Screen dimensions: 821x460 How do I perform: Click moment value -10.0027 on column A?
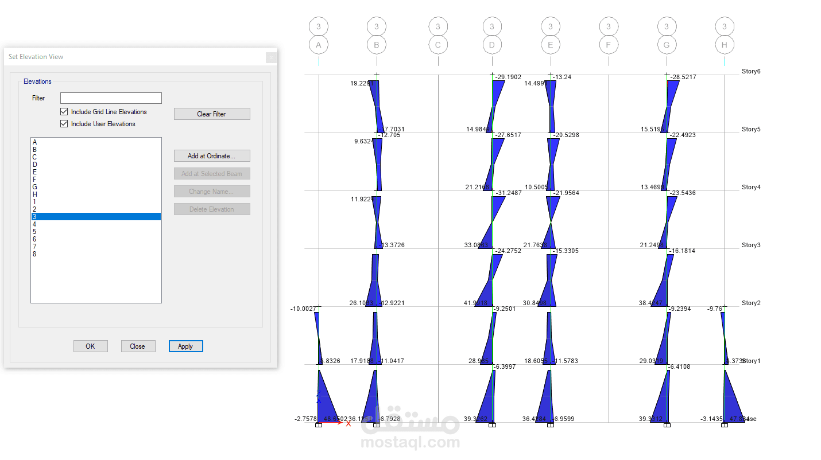point(304,309)
